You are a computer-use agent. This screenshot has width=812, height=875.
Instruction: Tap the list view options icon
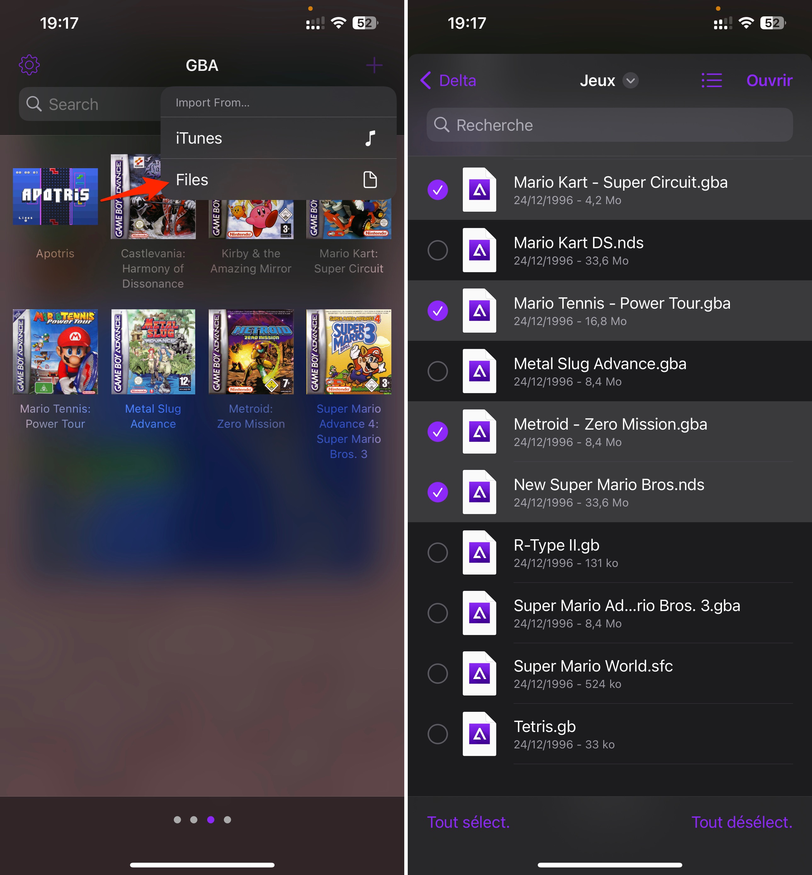click(711, 80)
